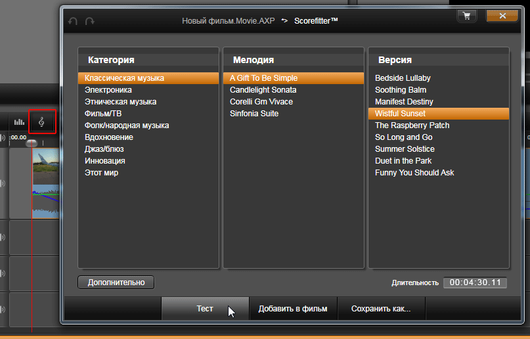Select the Candlelight Sonata melody
Viewport: 530px width, 339px height.
pyautogui.click(x=263, y=90)
